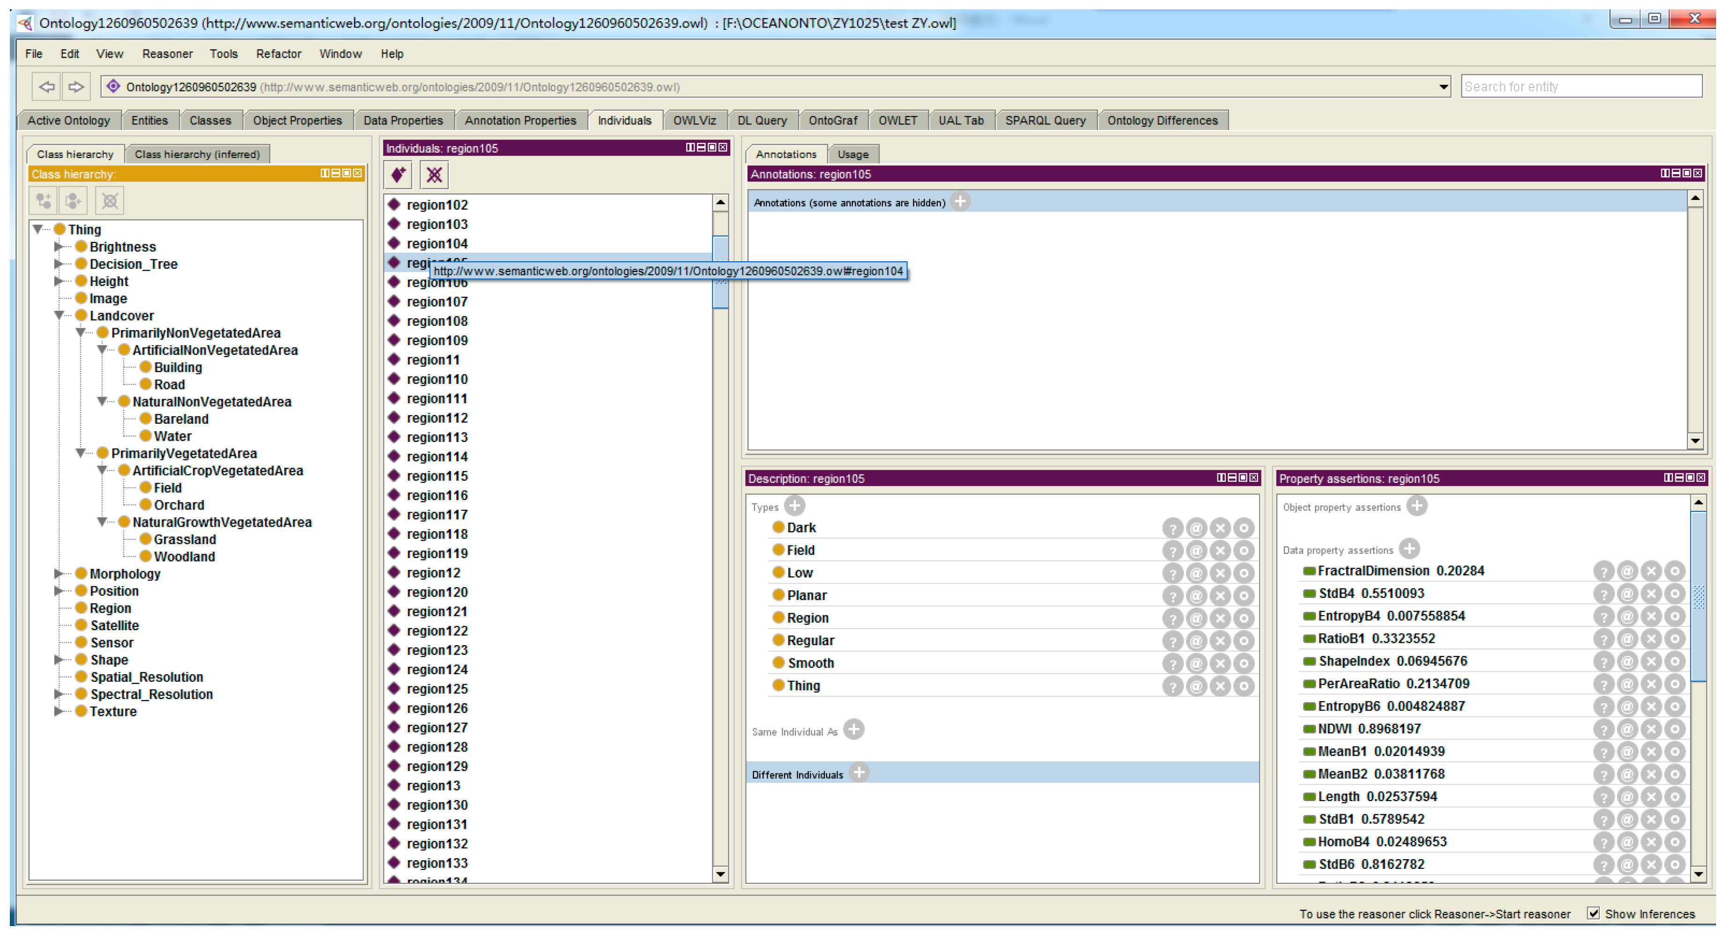The image size is (1726, 935).
Task: Click the add individual diamond icon
Action: click(398, 176)
